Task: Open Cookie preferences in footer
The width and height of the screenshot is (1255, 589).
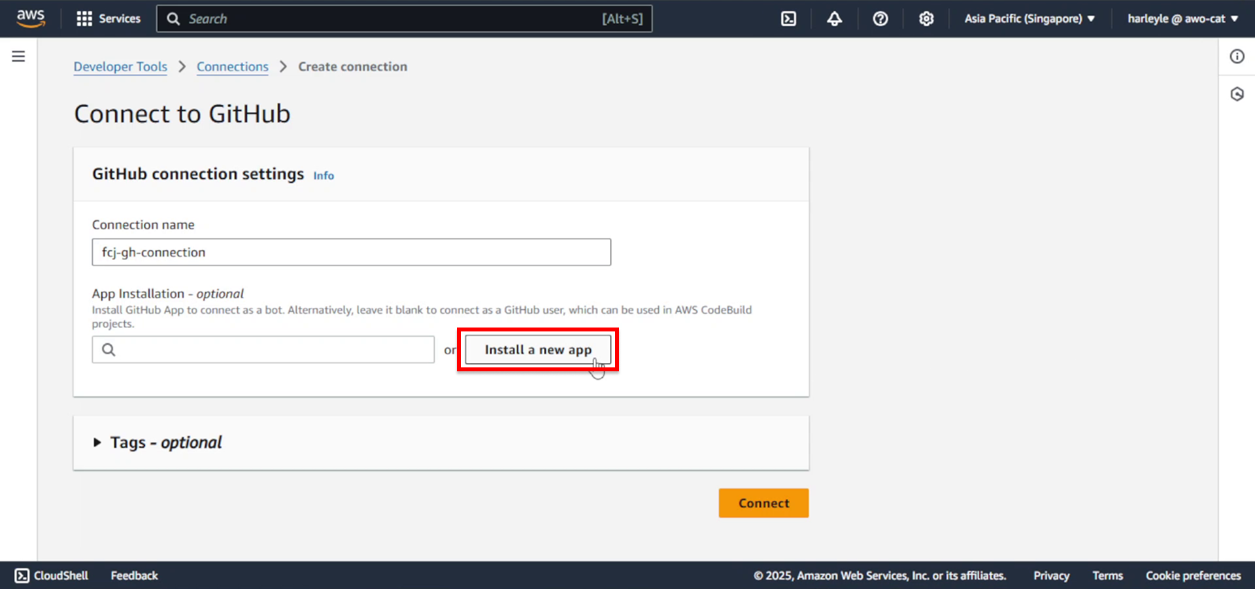Action: click(x=1193, y=575)
